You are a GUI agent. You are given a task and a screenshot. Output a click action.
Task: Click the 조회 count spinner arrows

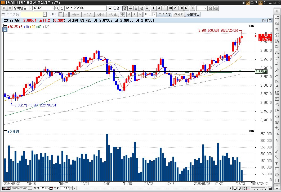click(71, 188)
